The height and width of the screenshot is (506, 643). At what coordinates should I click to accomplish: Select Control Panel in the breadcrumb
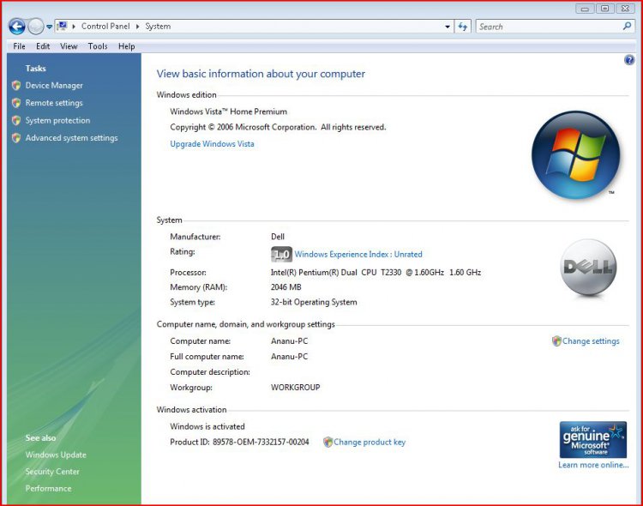pos(105,27)
